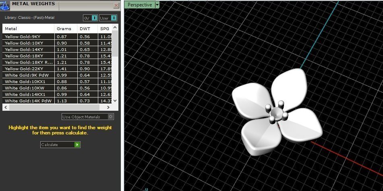Click the 0.73 DWT value
Viewport: 383px width, 191px height.
[x=85, y=101]
